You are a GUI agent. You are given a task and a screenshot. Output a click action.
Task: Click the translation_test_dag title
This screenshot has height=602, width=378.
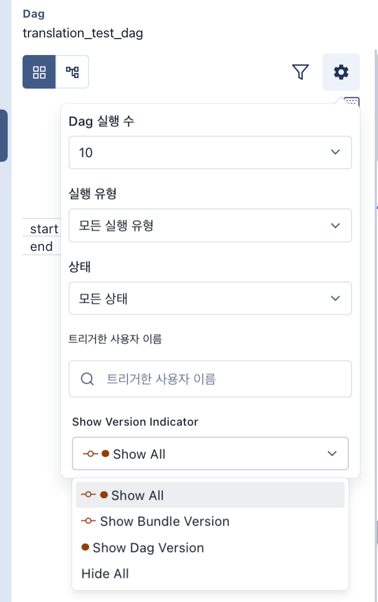tap(83, 33)
